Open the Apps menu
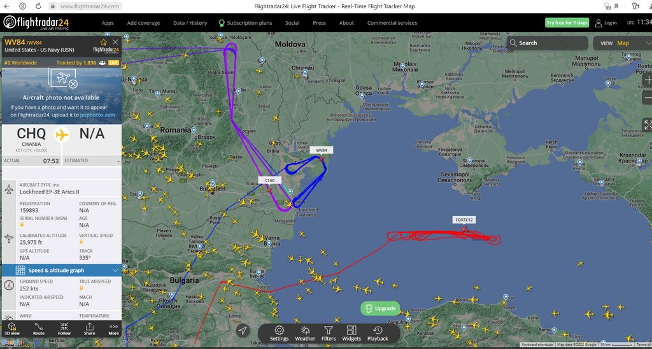 [108, 23]
